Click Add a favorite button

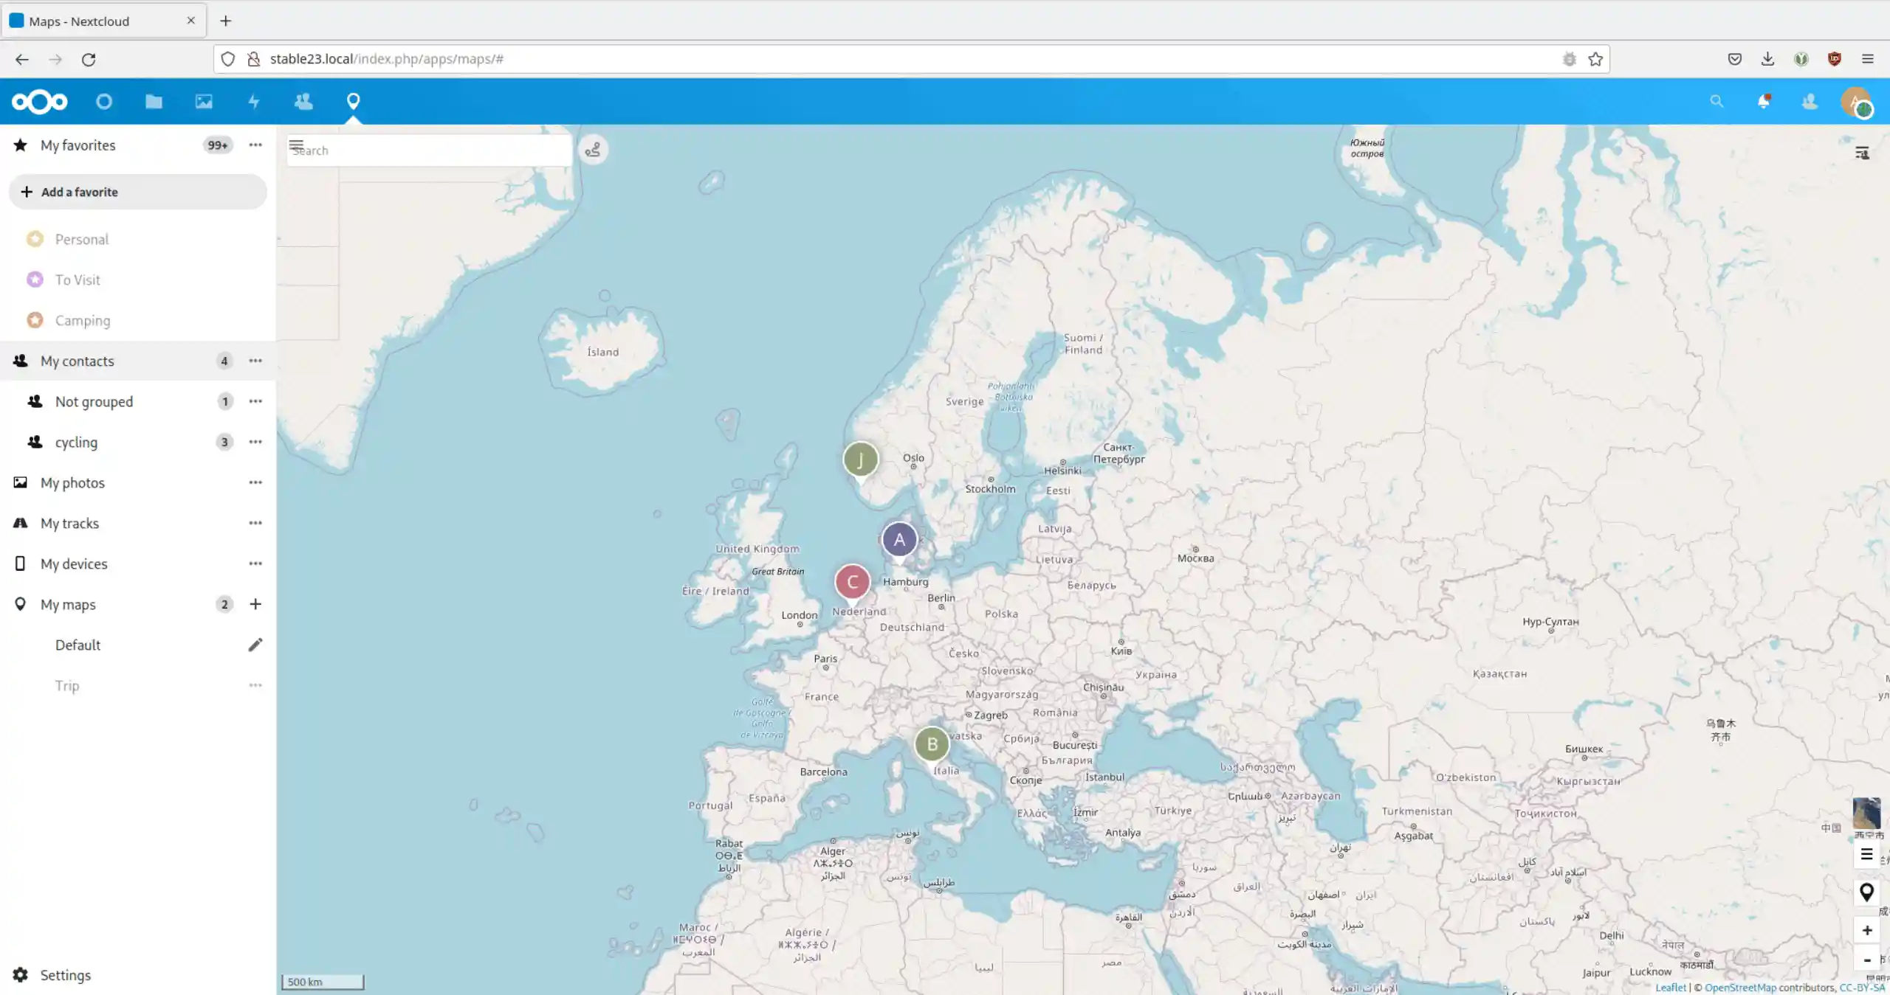137,192
